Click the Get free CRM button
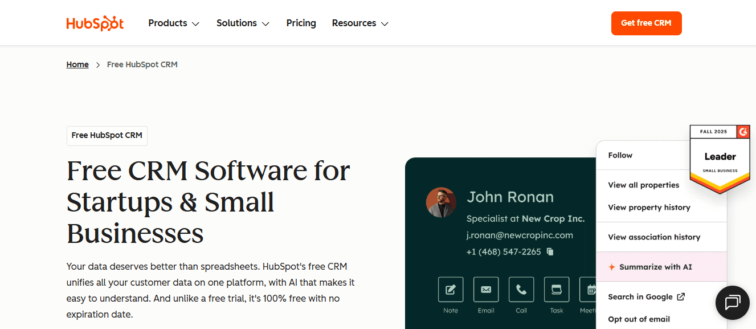Screen dimensions: 756x329 tap(646, 23)
